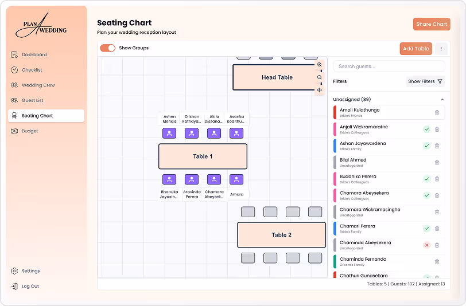Select empty seat above Table 2
This screenshot has width=466, height=306.
(248, 212)
